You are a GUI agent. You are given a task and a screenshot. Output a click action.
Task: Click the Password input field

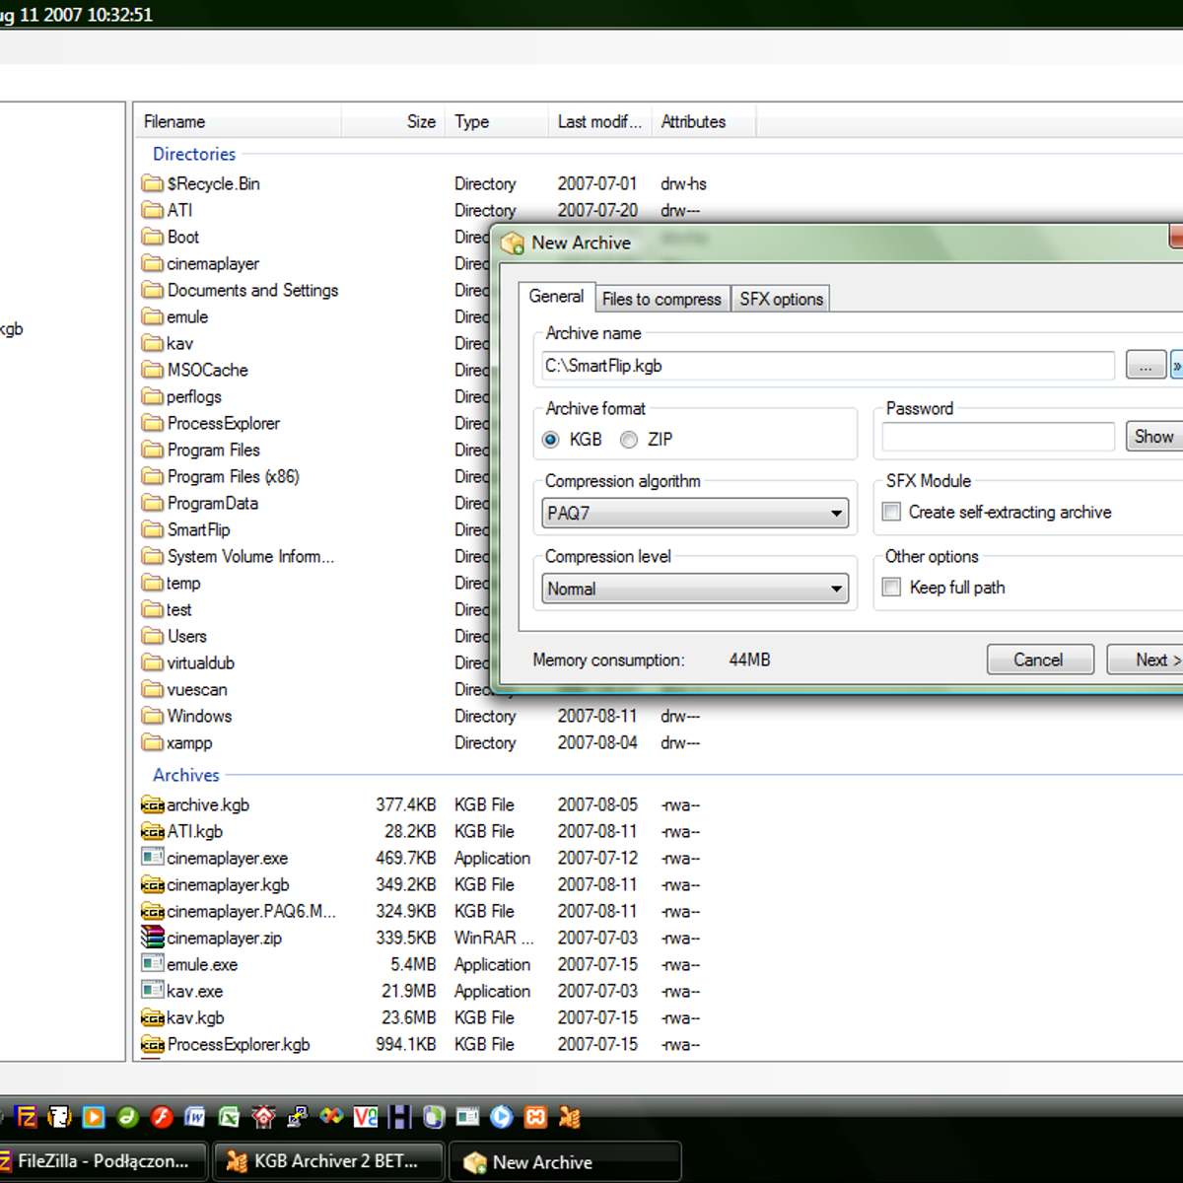(x=999, y=437)
